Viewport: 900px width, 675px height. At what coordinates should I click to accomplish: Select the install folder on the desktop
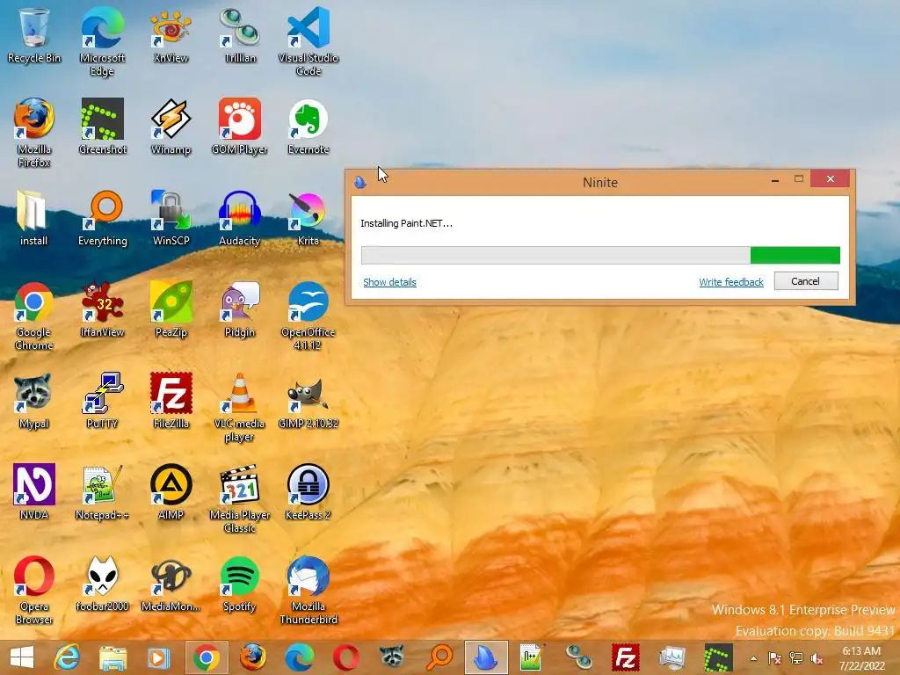point(34,218)
